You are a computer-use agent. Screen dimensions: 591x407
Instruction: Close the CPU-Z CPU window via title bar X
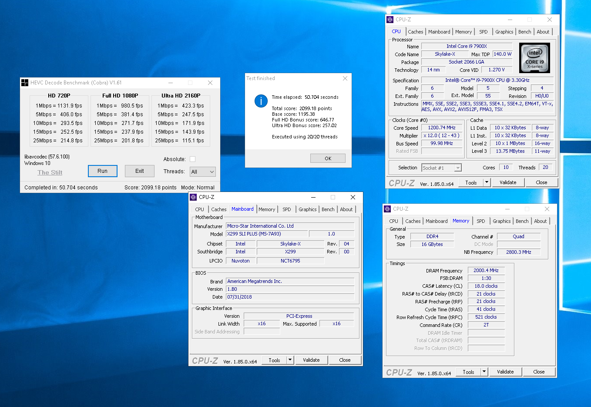550,20
